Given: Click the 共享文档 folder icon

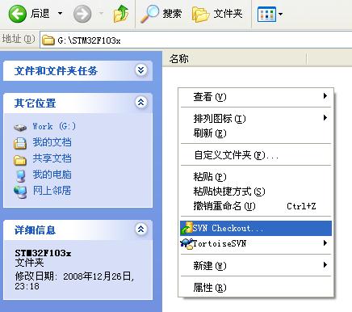Looking at the screenshot, I should click(x=20, y=160).
